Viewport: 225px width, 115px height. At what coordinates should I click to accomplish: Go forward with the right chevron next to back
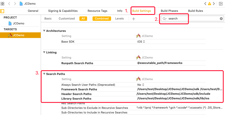click(x=15, y=4)
